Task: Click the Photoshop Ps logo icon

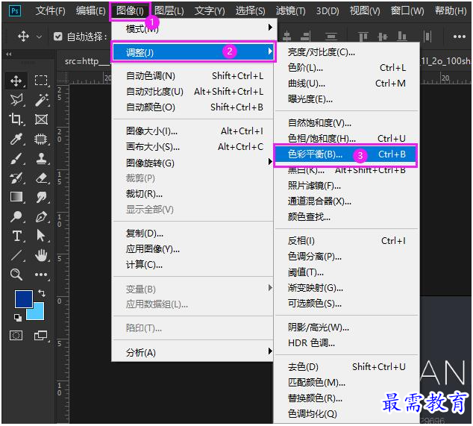Action: tap(15, 11)
